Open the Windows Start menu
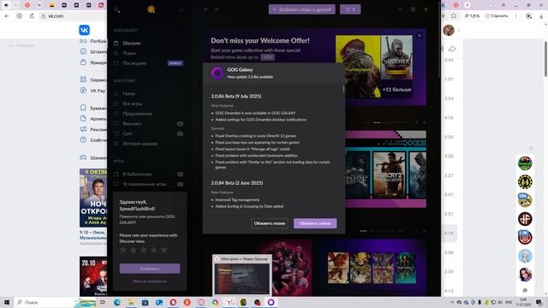Screen dimensions: 548x308 tap(6, 302)
